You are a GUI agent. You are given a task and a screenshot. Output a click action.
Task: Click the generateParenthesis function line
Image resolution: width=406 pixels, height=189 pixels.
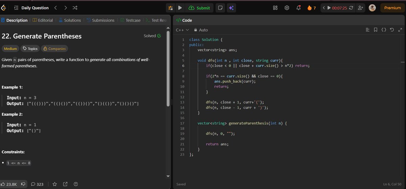(x=242, y=123)
